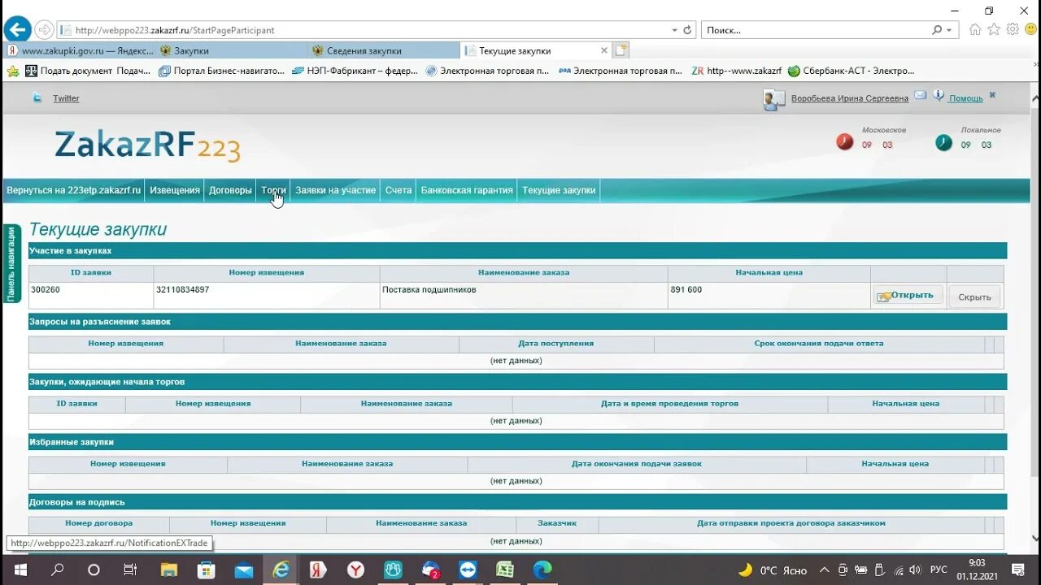Open TeamViewer from the taskbar
Viewport: 1041px width, 585px height.
468,570
